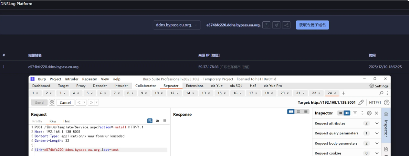
Task: Click the Send button
Action: tap(39, 103)
